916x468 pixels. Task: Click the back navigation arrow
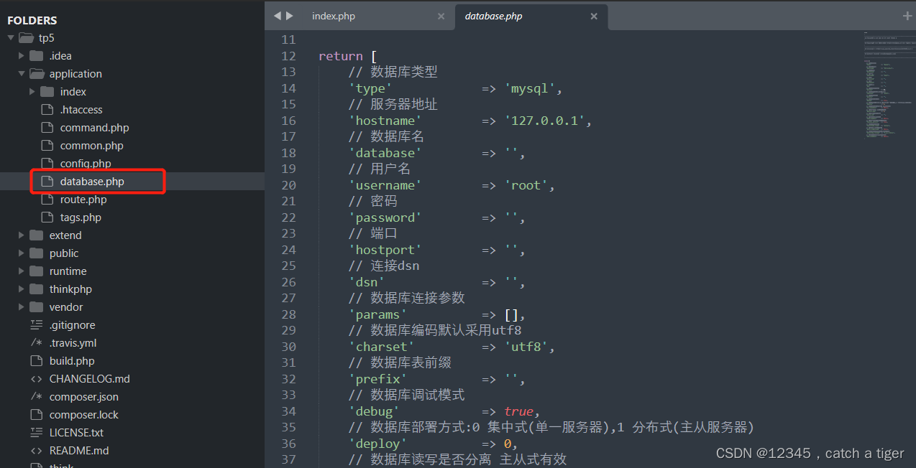pyautogui.click(x=278, y=15)
